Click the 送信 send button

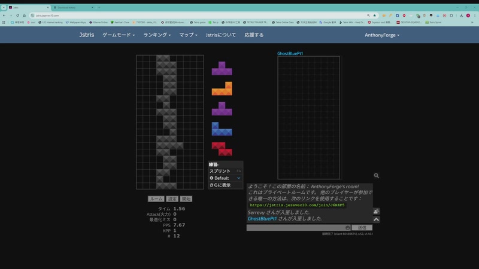tap(362, 228)
